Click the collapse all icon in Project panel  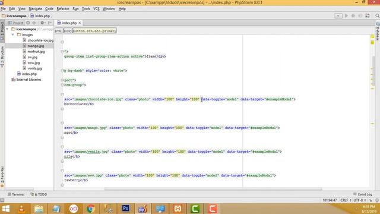click(34, 23)
